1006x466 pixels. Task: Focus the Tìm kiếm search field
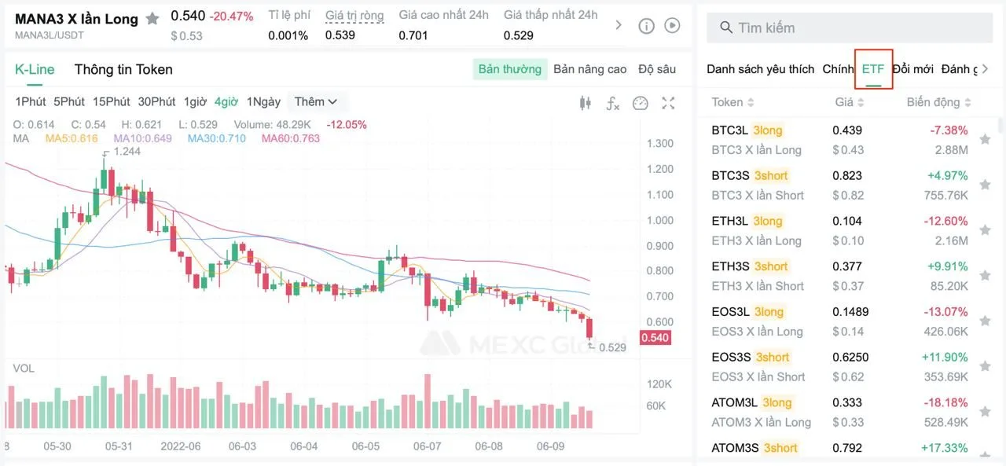point(857,28)
